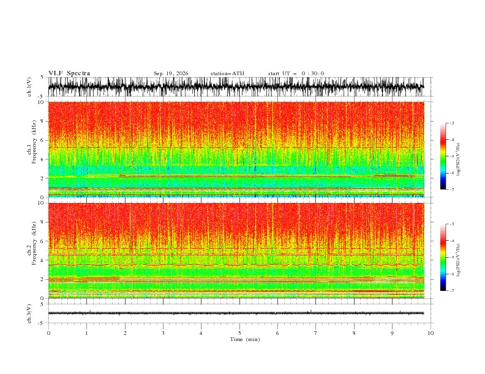Click the Sep. 19, 2026 date label
The width and height of the screenshot is (485, 374).
[171, 73]
